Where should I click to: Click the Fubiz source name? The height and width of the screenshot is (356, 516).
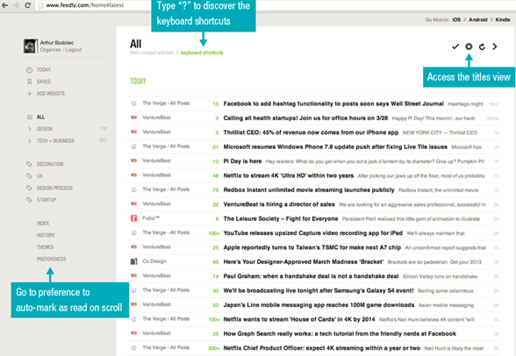coord(151,218)
